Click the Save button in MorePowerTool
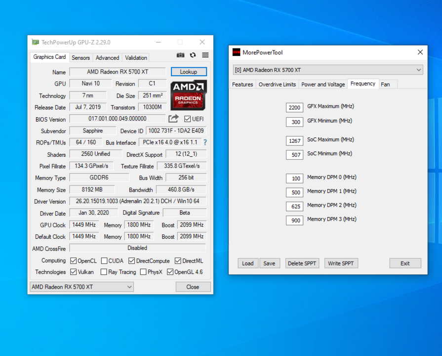Viewport: 442px width, 356px height. coord(269,264)
